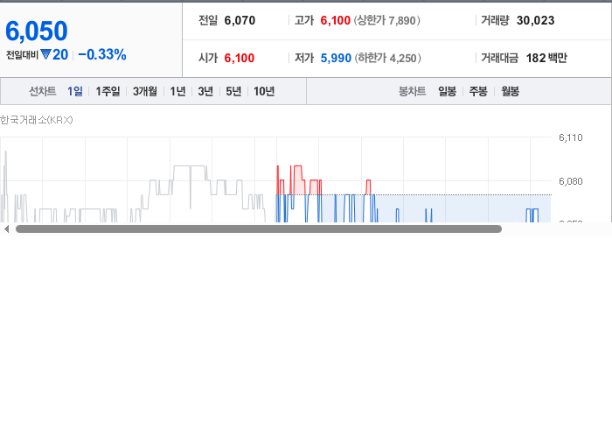Viewport: 612px width, 429px height.
Task: Click the 상한가 7,890 text
Action: (x=386, y=20)
